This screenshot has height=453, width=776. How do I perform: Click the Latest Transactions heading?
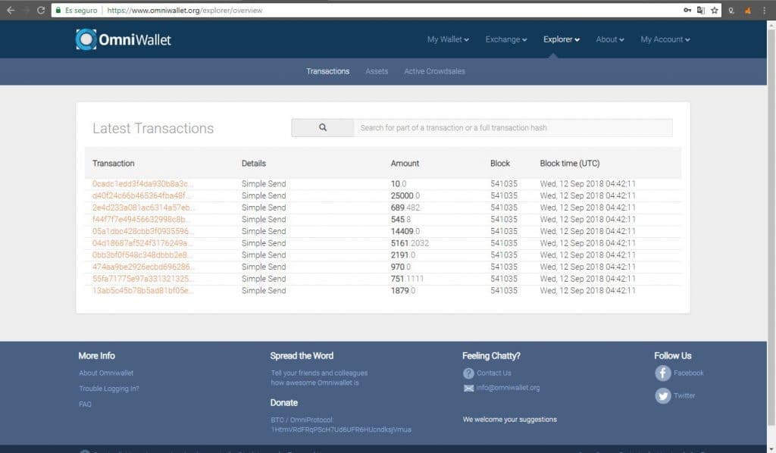153,128
